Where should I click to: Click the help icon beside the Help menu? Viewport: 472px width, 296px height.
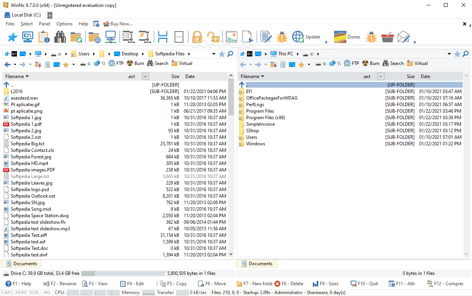point(96,24)
